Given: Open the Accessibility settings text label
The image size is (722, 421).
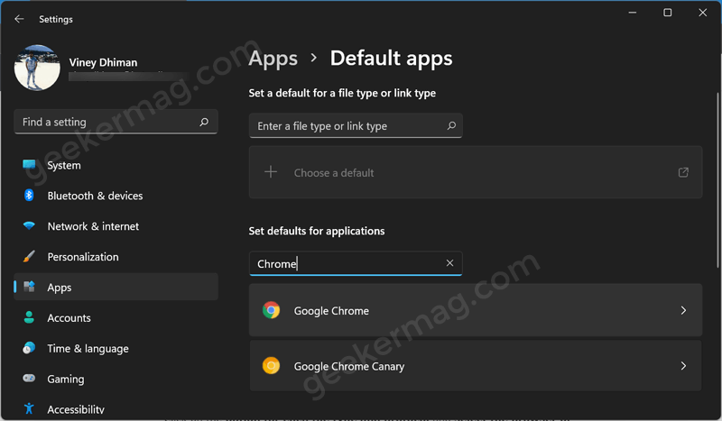Looking at the screenshot, I should (x=76, y=409).
